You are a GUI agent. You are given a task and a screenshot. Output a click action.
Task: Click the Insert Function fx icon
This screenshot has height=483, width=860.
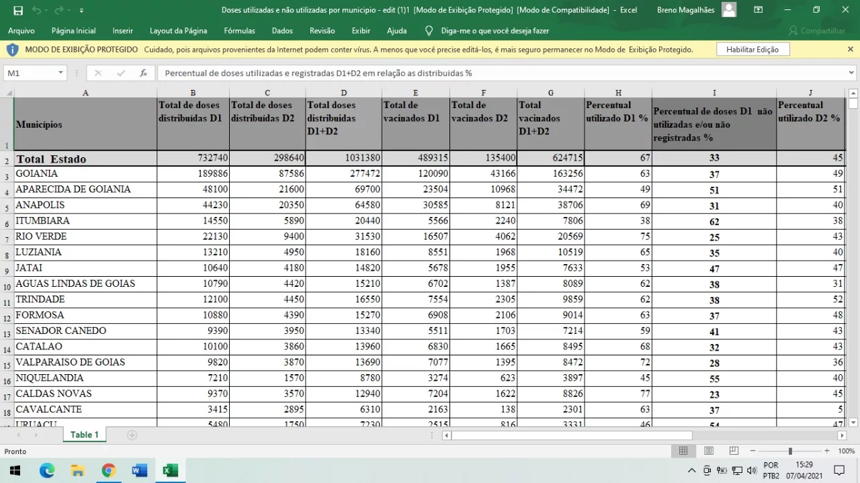(143, 73)
